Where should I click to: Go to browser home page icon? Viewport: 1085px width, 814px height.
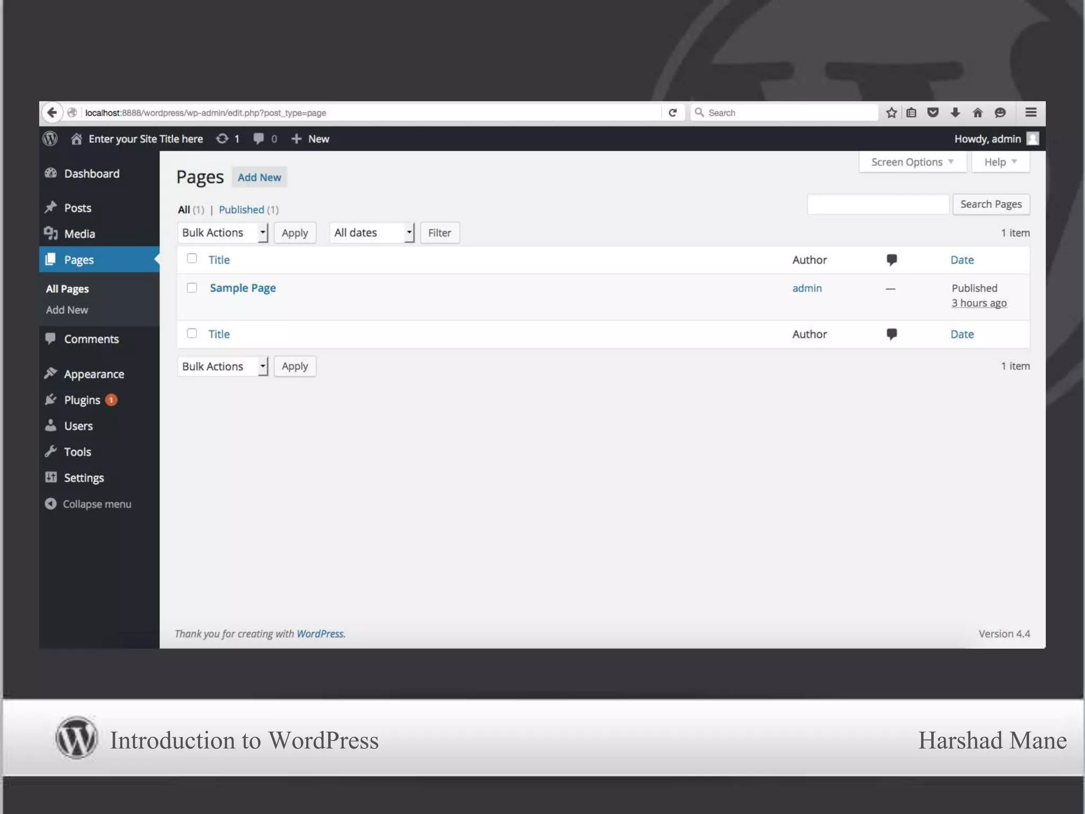pyautogui.click(x=977, y=112)
